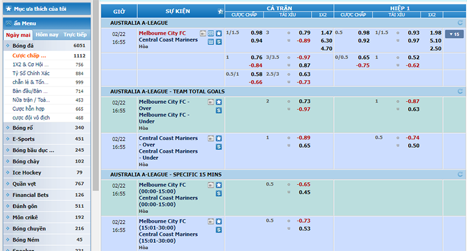Image resolution: width=467 pixels, height=251 pixels.
Task: Open Melbourne City FC red team name
Action: pos(162,33)
